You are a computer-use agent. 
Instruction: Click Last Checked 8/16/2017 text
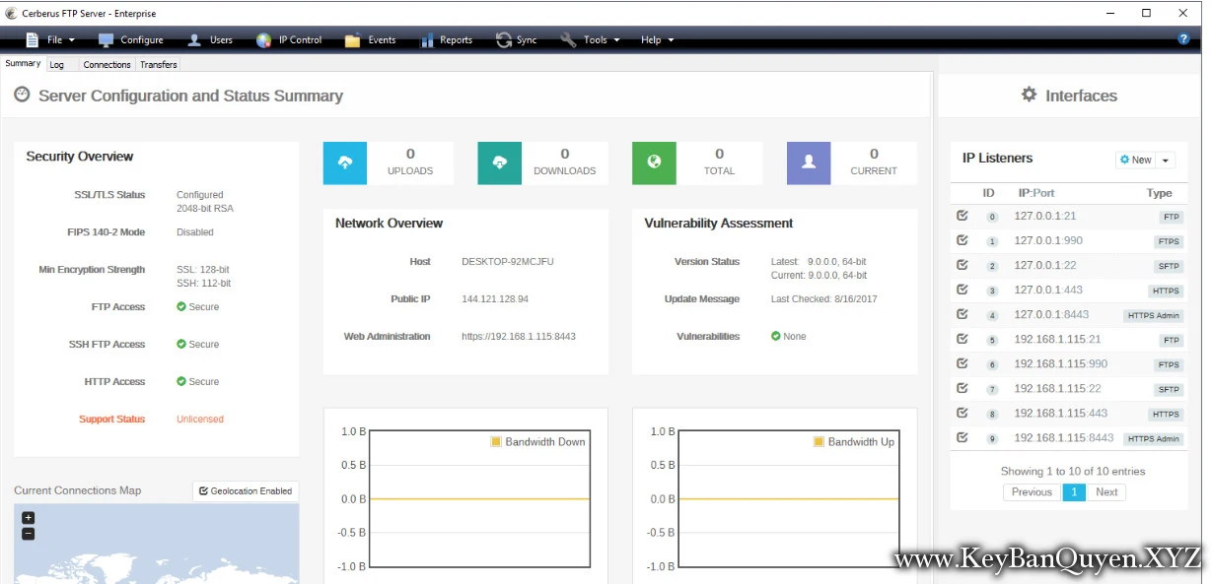click(x=823, y=299)
